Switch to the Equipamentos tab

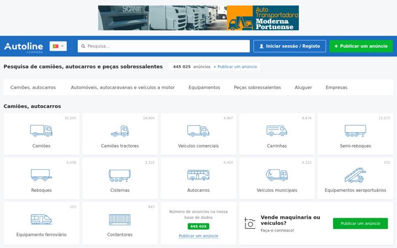pos(205,88)
